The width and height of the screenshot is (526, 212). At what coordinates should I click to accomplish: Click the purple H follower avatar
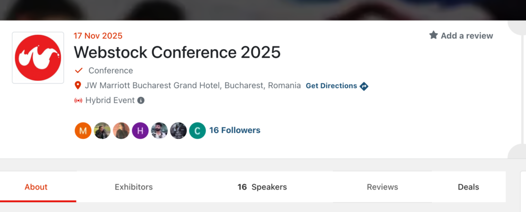[140, 131]
